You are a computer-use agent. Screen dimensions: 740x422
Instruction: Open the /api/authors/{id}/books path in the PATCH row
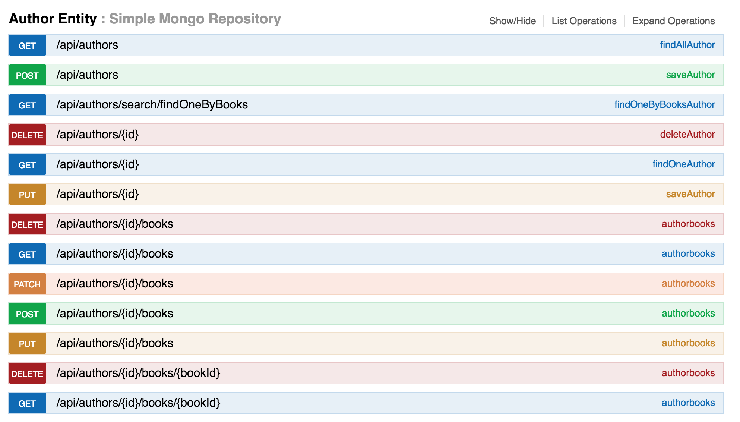pyautogui.click(x=115, y=284)
